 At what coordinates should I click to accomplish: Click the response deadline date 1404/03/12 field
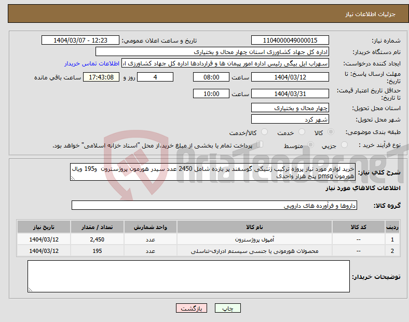pyautogui.click(x=290, y=77)
